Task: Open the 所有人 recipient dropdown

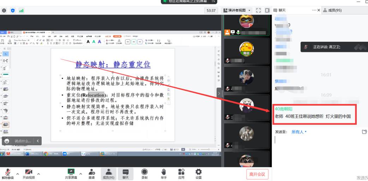Action: pyautogui.click(x=299, y=132)
